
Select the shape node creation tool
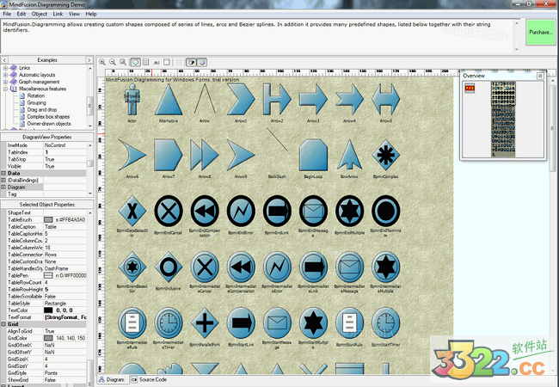pyautogui.click(x=135, y=62)
